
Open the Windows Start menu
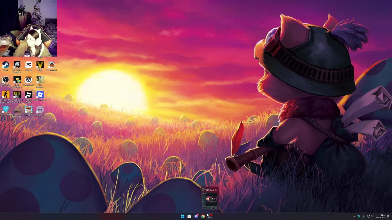coord(183,216)
